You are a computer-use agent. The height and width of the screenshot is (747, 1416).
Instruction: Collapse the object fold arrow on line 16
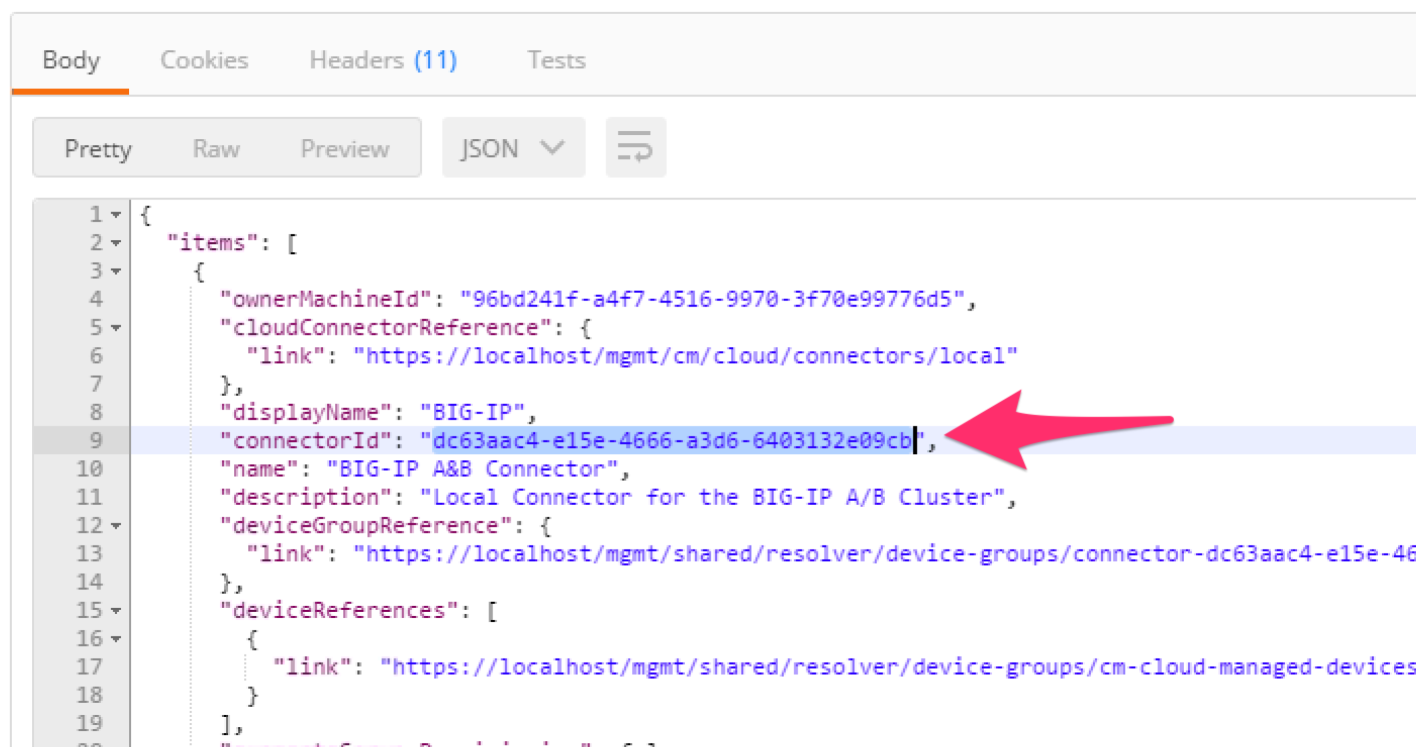click(x=116, y=639)
